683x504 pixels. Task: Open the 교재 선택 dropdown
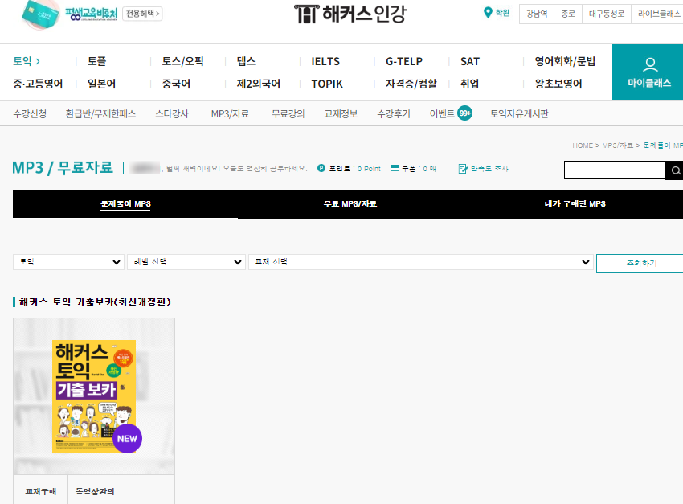(x=421, y=262)
